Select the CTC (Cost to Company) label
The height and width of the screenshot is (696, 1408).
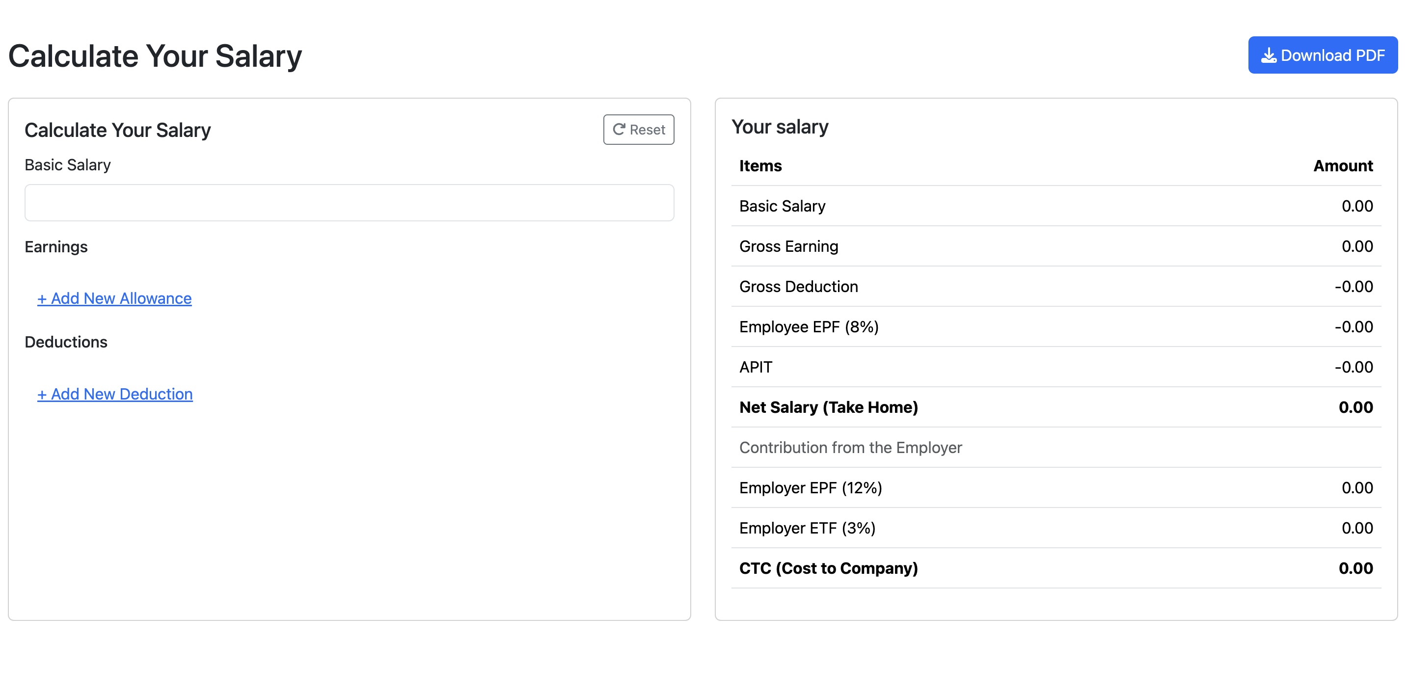(x=828, y=568)
